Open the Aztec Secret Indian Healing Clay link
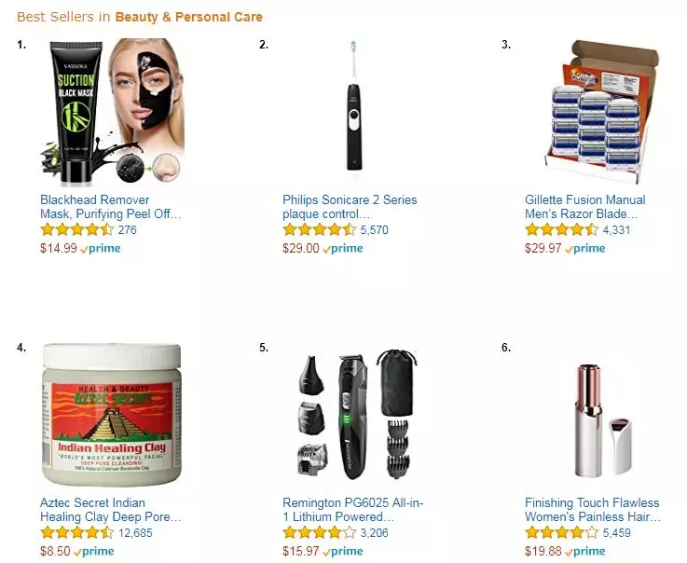The width and height of the screenshot is (687, 563). pyautogui.click(x=110, y=510)
